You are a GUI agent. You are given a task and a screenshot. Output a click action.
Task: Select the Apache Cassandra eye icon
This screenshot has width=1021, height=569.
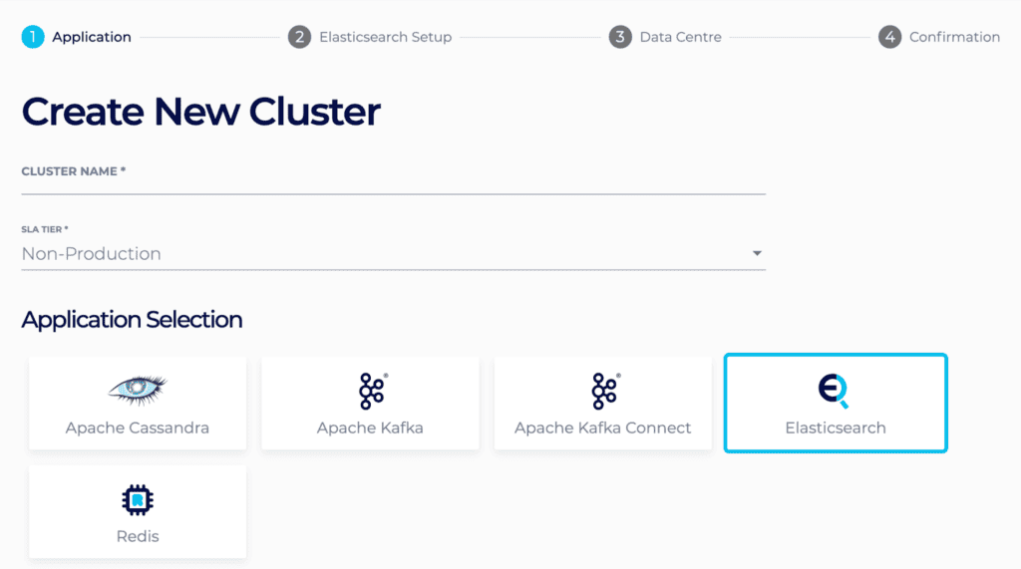pos(138,390)
